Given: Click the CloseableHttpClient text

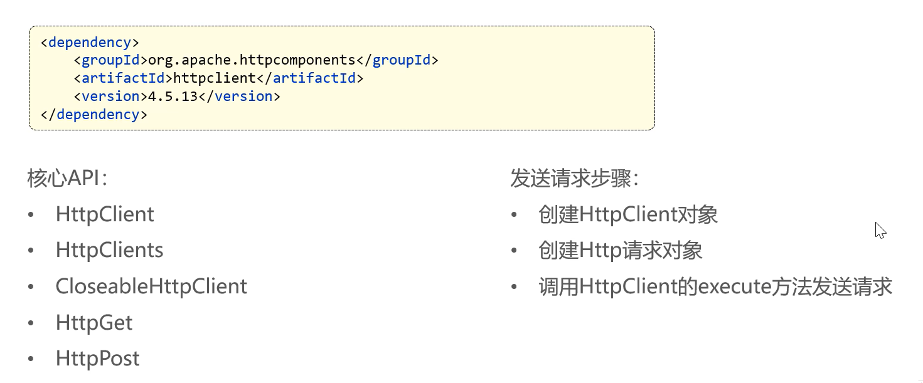Looking at the screenshot, I should [x=151, y=286].
